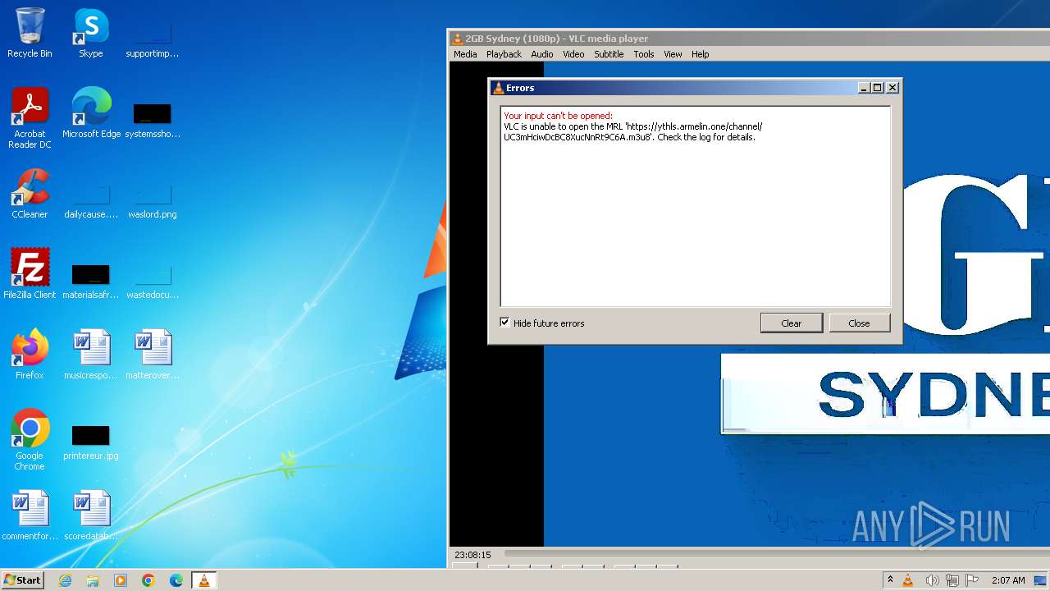Open CCleaner desktop shortcut
Viewport: 1050px width, 591px height.
tap(30, 194)
